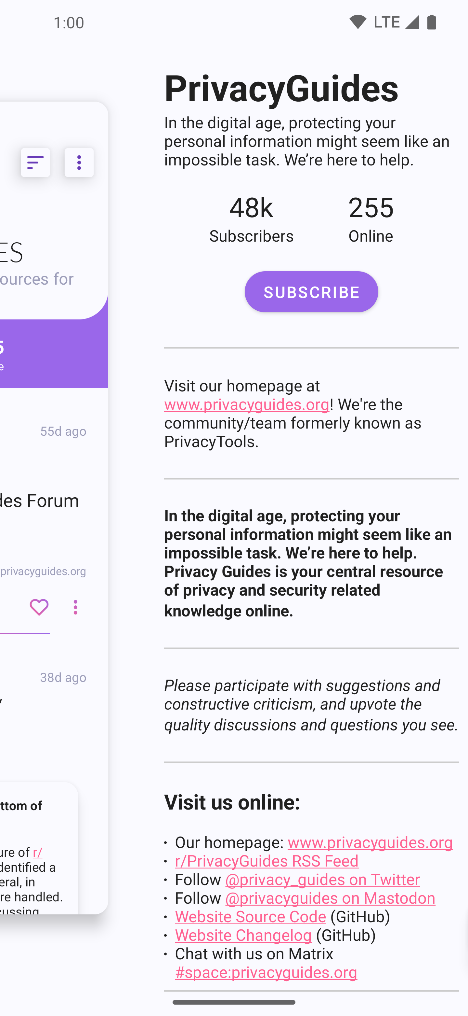Open #space:privacyguides.org Matrix link
Screen dimensions: 468x1016
click(x=266, y=972)
